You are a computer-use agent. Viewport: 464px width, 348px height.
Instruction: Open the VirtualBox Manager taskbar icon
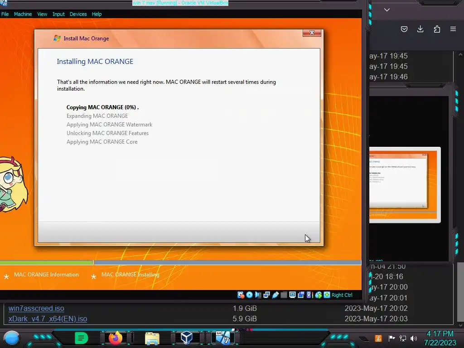coord(187,338)
